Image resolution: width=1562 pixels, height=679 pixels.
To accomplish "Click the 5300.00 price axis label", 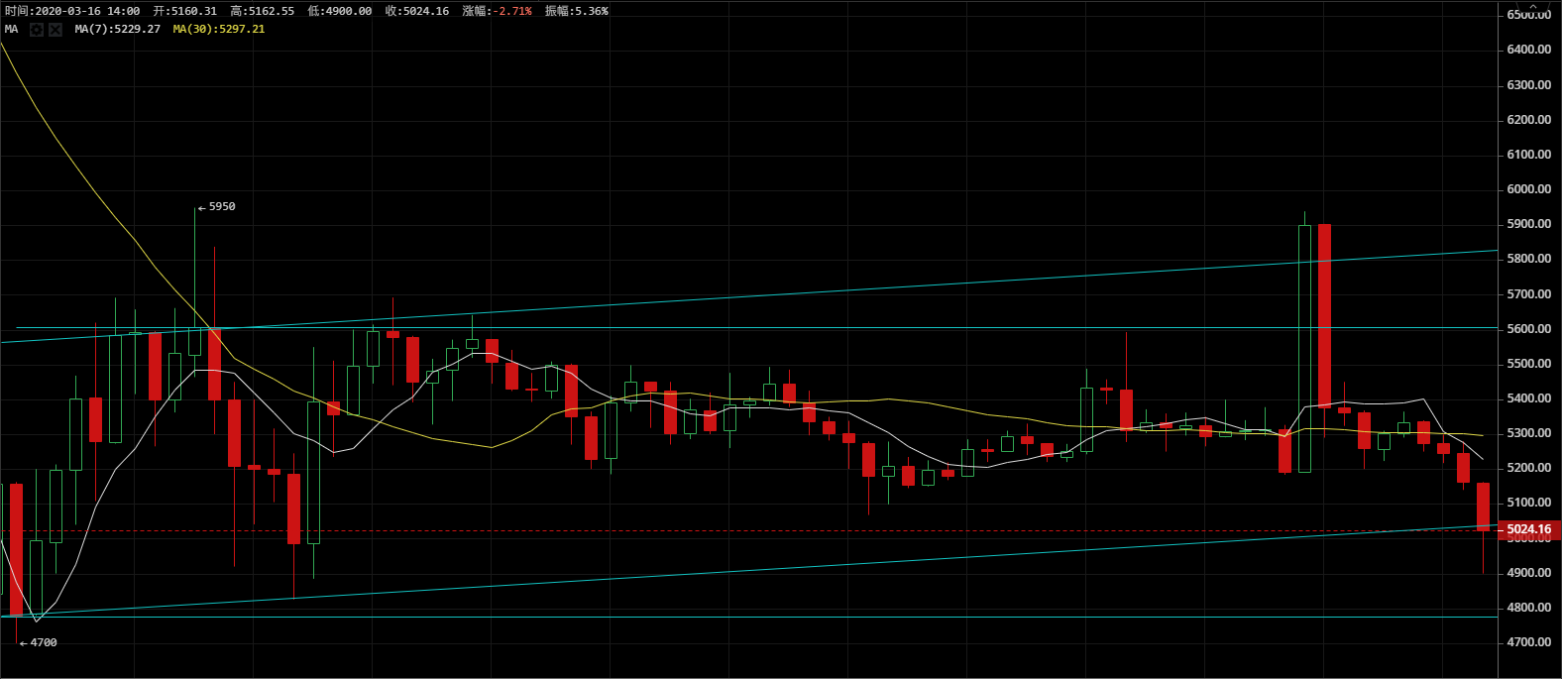I will (x=1529, y=433).
